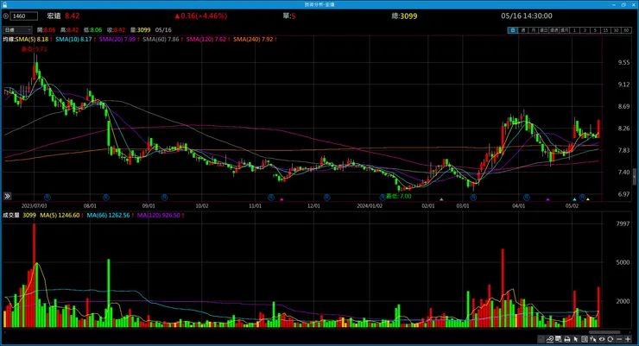Click the 均線 moving average label
Image resolution: width=639 pixels, height=346 pixels.
pos(9,39)
